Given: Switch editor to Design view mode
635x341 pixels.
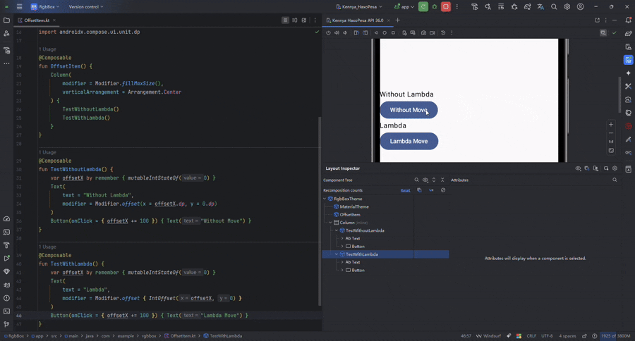Looking at the screenshot, I should 304,20.
